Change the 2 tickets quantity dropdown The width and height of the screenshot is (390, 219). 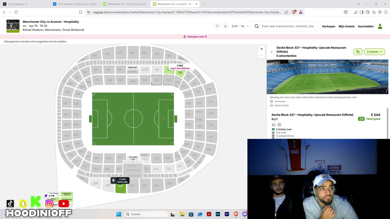click(374, 52)
